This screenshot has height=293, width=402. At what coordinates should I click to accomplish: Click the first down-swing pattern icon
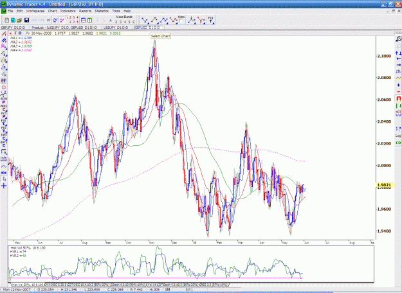pos(145,20)
